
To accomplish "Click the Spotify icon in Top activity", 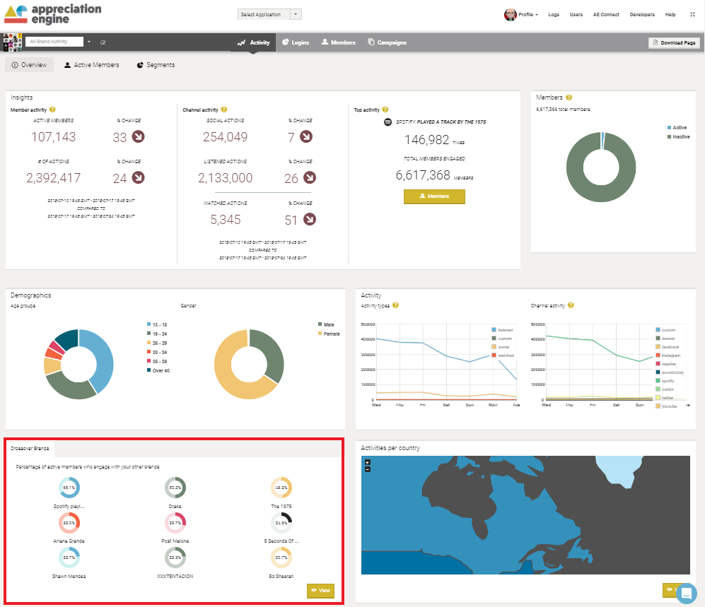I will 388,122.
